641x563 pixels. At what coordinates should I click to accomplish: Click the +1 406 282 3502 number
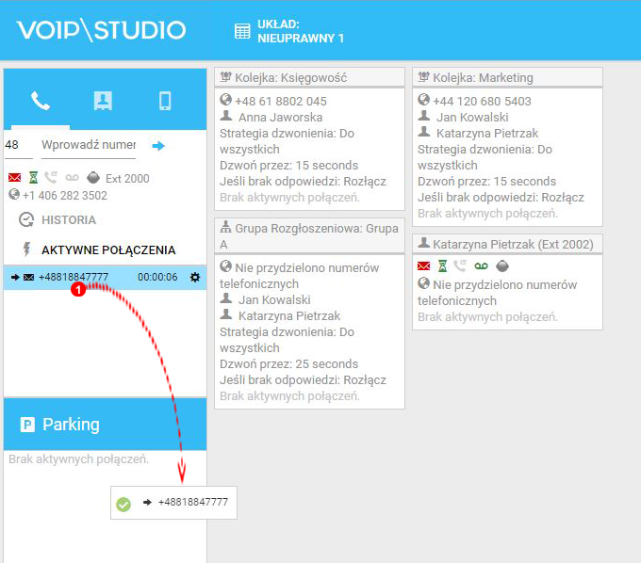65,196
